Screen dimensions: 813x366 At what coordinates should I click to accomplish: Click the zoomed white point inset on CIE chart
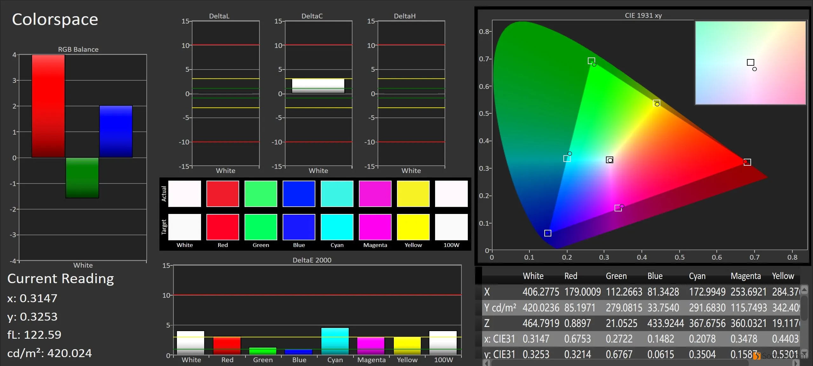750,63
